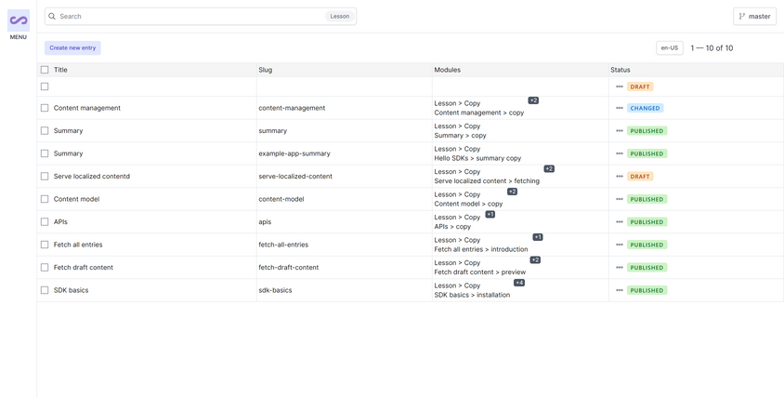Open actions menu for Fetch all entries
This screenshot has height=398, width=784.
(x=620, y=245)
